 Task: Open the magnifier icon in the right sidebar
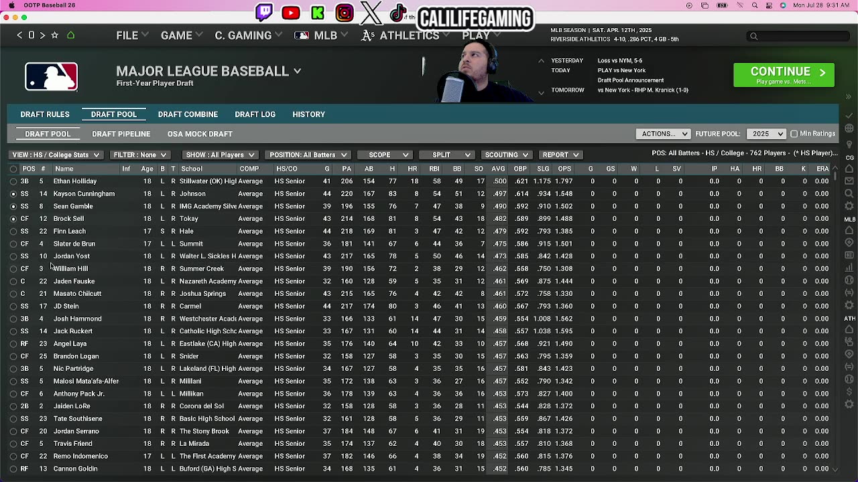click(850, 193)
